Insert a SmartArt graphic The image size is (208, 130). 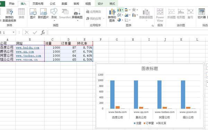click(65, 13)
